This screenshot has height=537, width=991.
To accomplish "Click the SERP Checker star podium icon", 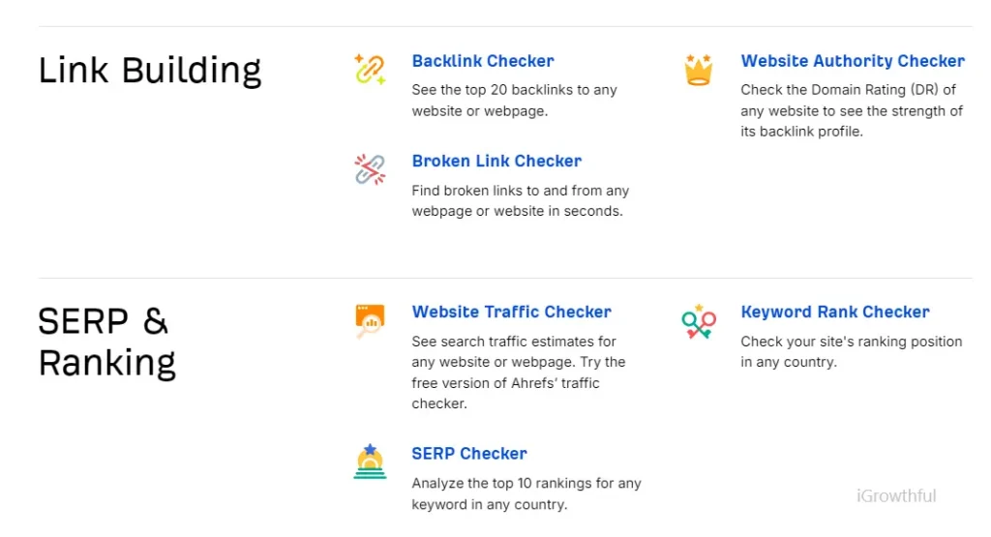I will click(x=370, y=462).
